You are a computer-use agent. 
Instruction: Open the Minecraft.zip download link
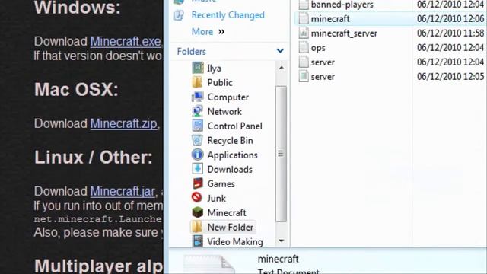tap(123, 123)
